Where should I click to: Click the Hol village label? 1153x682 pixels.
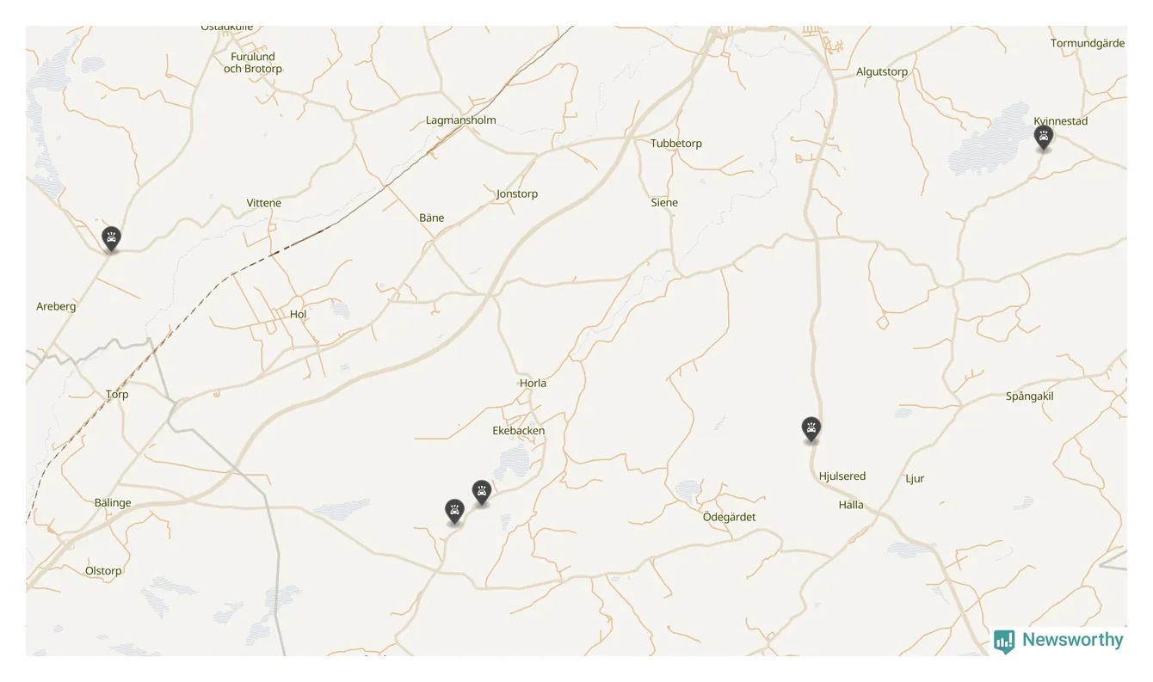(299, 315)
